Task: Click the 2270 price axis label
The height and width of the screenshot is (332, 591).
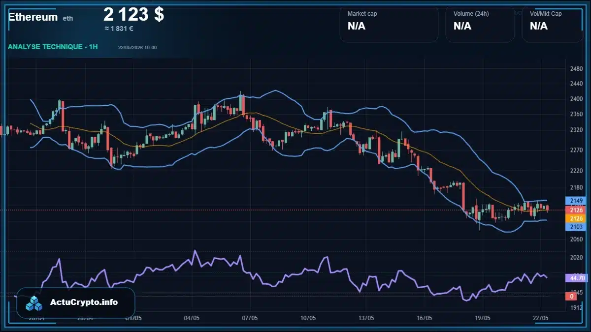Action: pos(576,151)
